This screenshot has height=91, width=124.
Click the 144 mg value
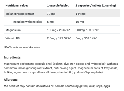coord(80,14)
